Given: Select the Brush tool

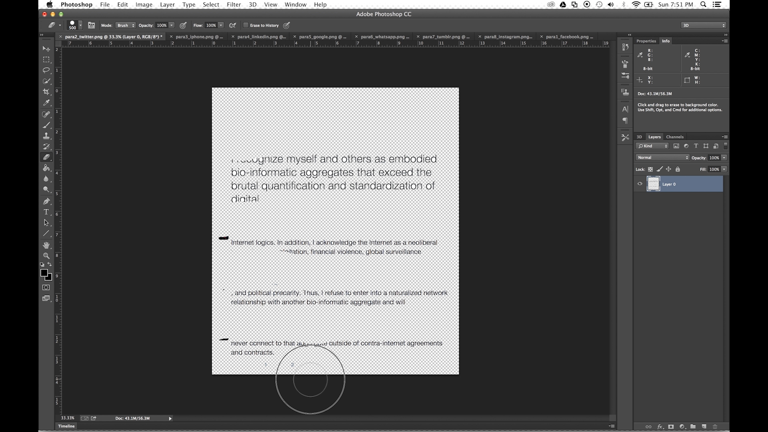Looking at the screenshot, I should [46, 125].
